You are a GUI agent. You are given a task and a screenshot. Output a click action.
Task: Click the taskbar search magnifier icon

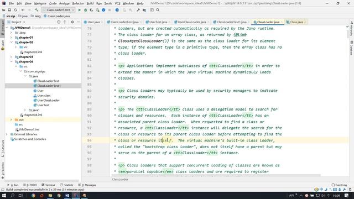pyautogui.click(x=12, y=195)
